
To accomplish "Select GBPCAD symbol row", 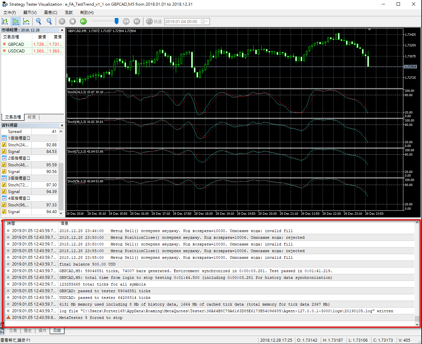I will point(33,44).
